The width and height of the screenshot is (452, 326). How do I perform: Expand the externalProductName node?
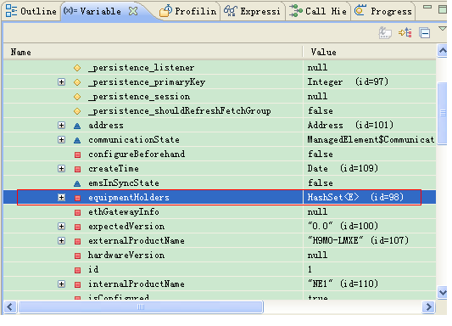point(61,240)
